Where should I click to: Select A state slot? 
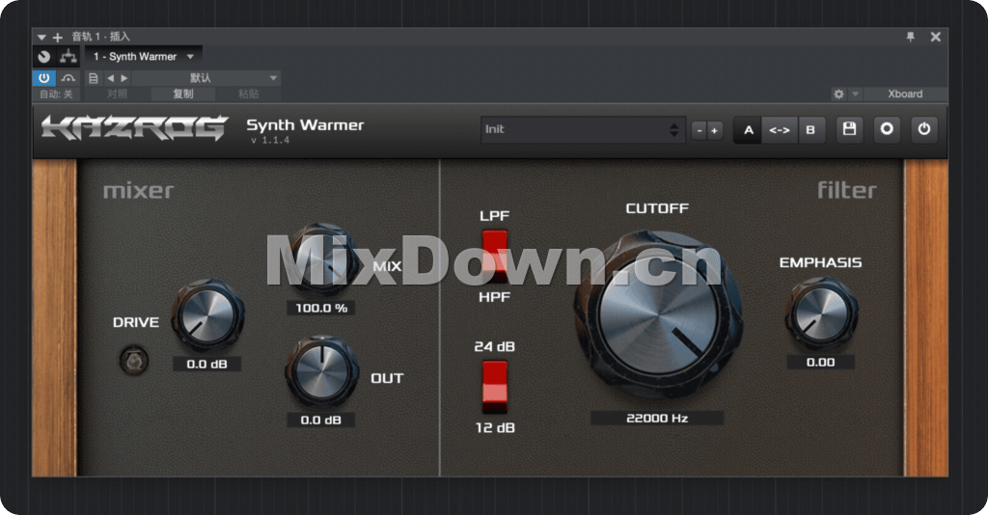point(748,129)
